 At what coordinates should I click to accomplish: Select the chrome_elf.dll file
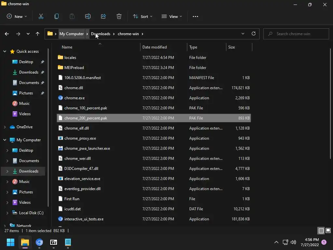tap(154, 128)
